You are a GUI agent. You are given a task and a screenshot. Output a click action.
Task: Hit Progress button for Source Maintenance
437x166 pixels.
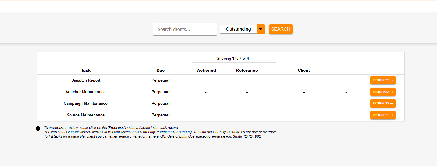point(383,115)
